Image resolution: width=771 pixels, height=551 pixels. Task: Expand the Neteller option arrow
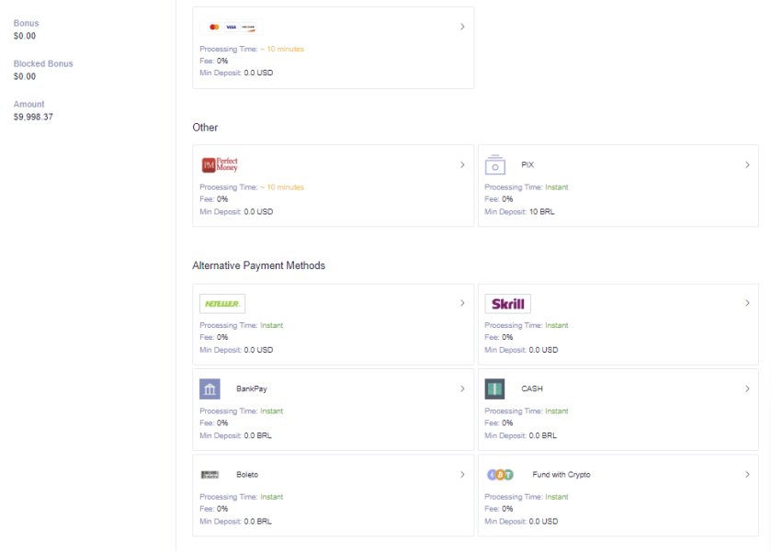(462, 303)
